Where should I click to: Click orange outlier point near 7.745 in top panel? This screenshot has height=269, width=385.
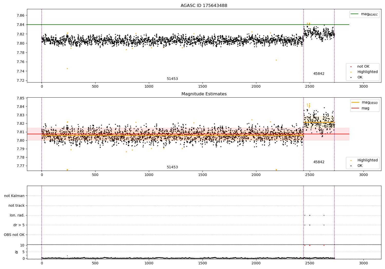(x=67, y=68)
